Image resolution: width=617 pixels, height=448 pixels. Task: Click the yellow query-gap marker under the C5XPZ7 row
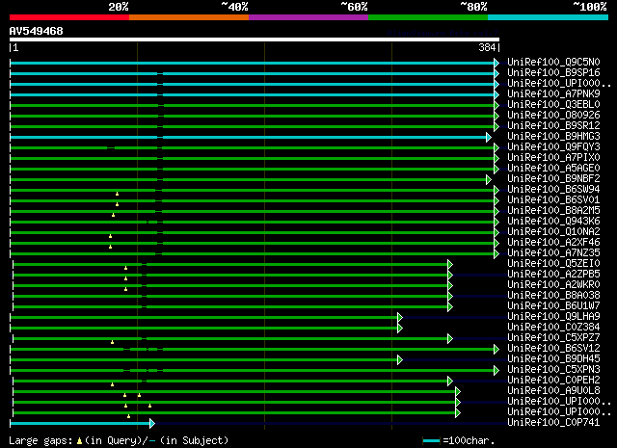[112, 342]
